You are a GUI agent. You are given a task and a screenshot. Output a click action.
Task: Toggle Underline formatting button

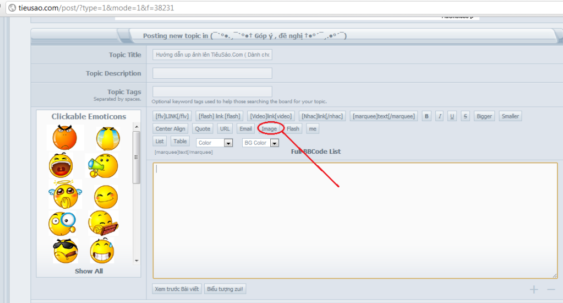452,116
